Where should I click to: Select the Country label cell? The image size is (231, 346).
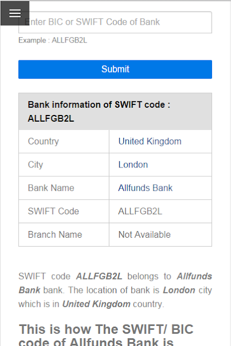(x=64, y=141)
